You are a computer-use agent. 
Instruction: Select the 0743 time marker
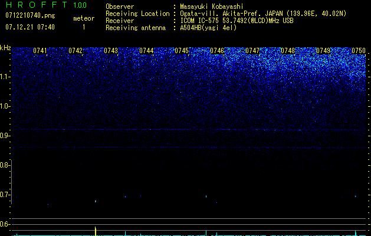(111, 51)
